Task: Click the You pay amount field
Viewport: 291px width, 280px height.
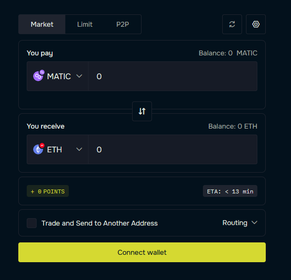Action: tap(173, 76)
